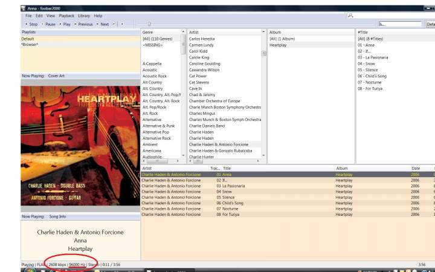This screenshot has width=435, height=272.
Task: Skip to the Next track
Action: point(102,24)
